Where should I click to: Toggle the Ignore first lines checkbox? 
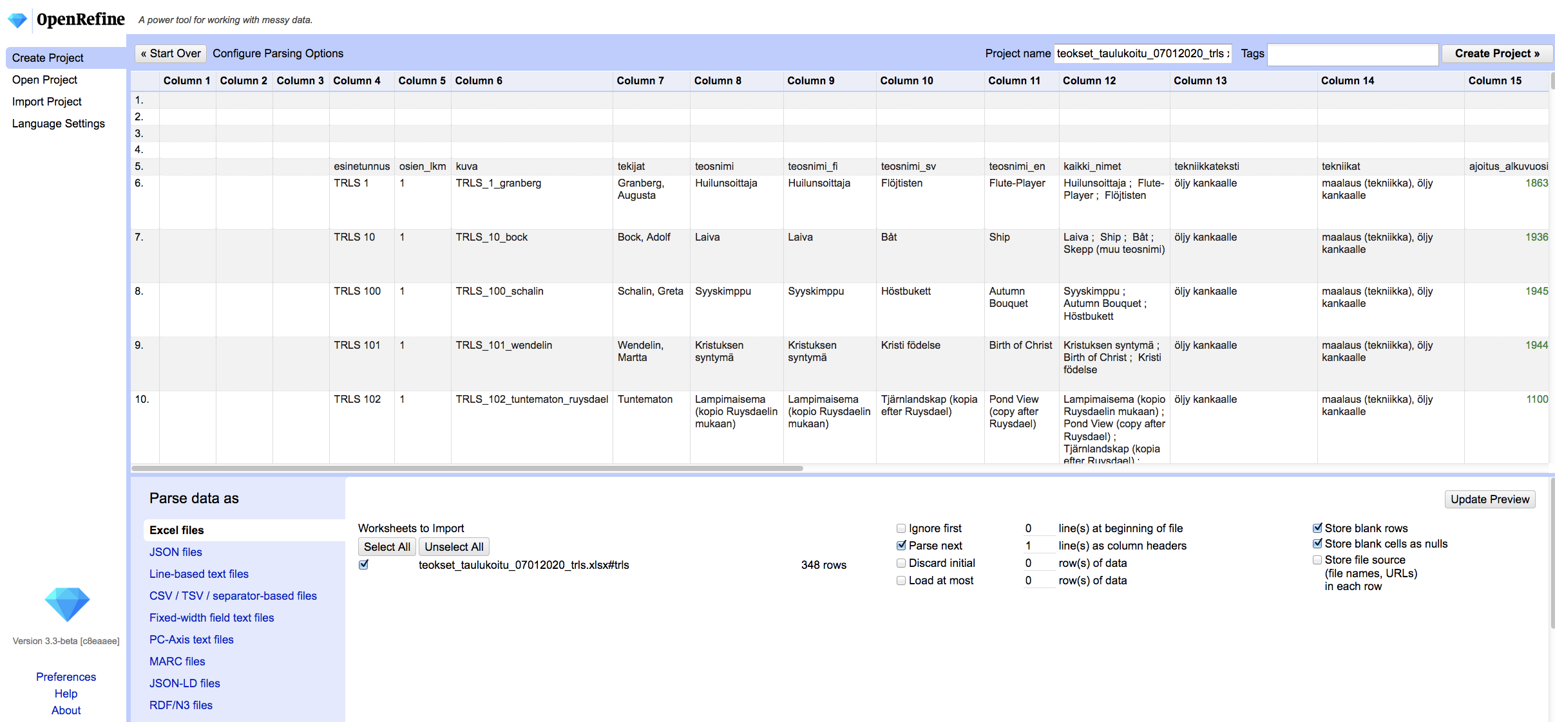pyautogui.click(x=901, y=528)
